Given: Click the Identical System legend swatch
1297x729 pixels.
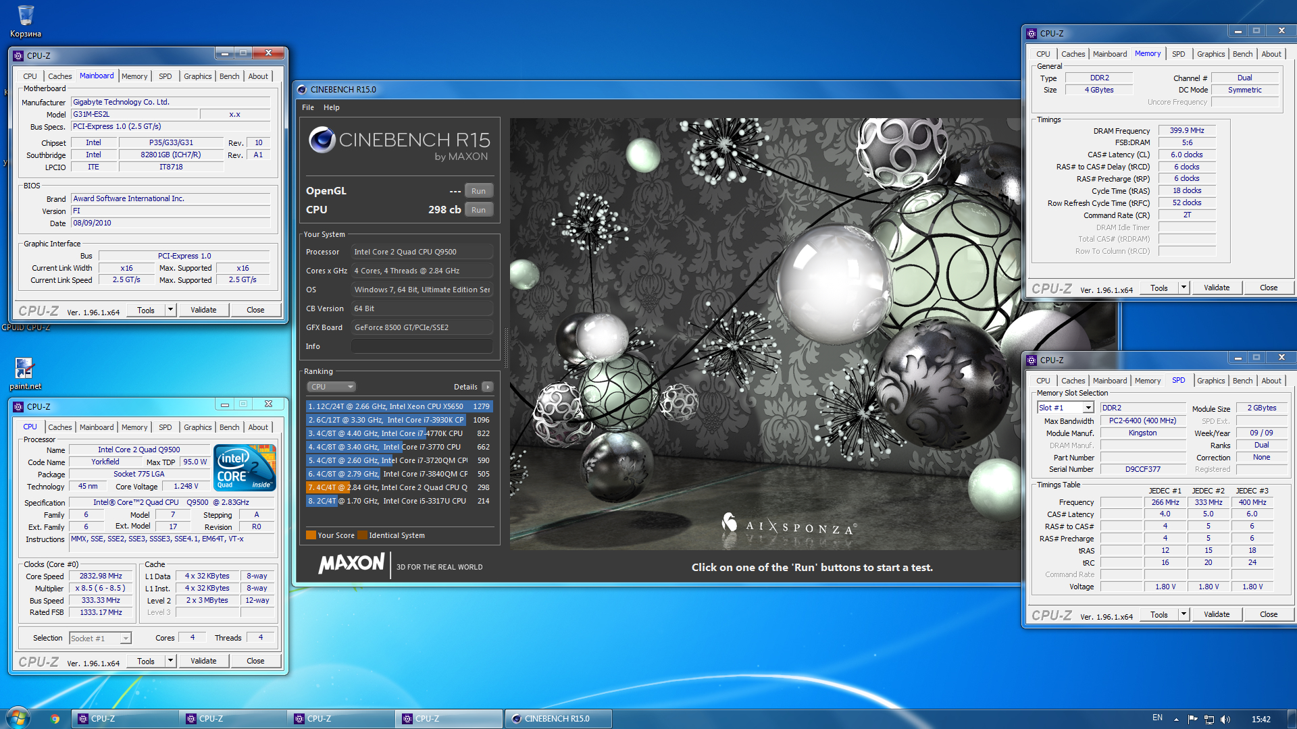Looking at the screenshot, I should tap(363, 535).
